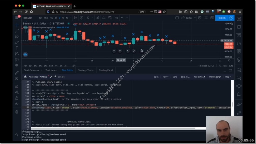Toggle hide all drawings eye icon
The height and width of the screenshot is (144, 256).
pos(17,104)
